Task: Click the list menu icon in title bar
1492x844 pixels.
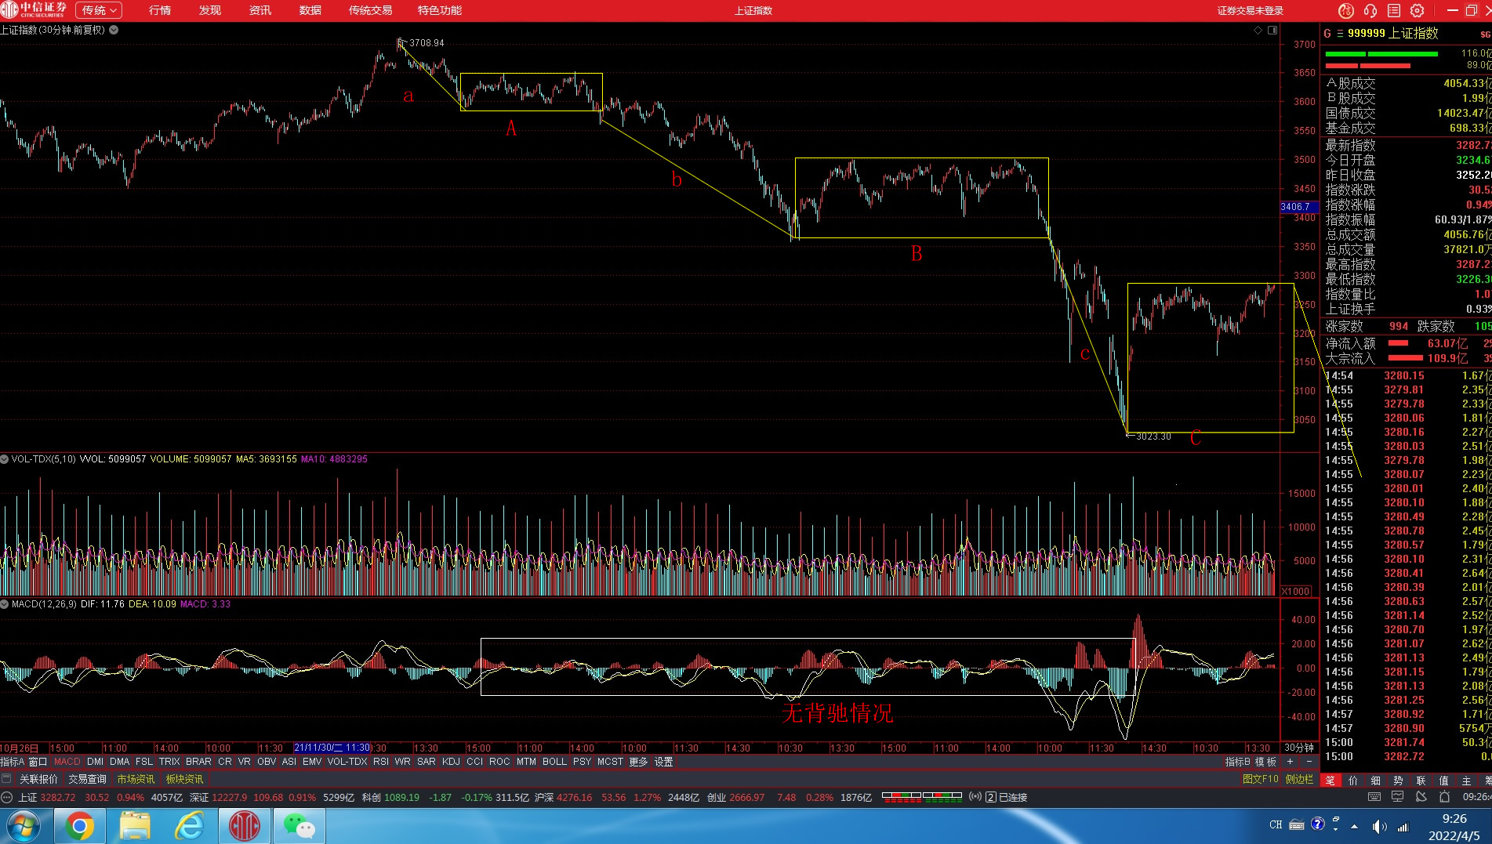Action: (x=1393, y=10)
